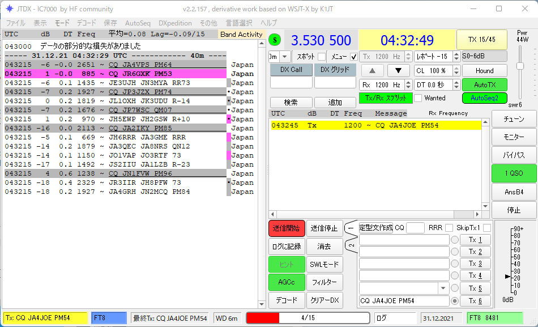Open the band selector dropdown

285,57
